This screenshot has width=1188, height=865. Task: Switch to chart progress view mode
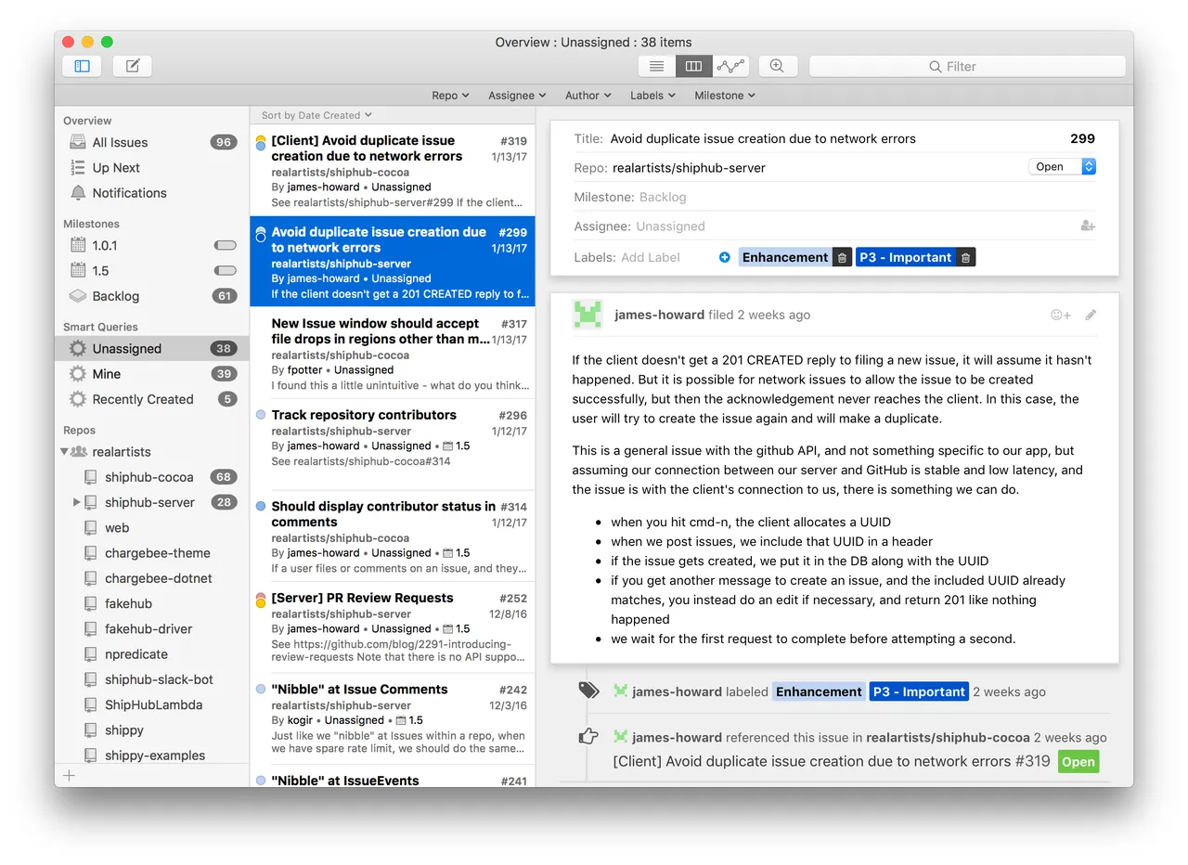[730, 66]
